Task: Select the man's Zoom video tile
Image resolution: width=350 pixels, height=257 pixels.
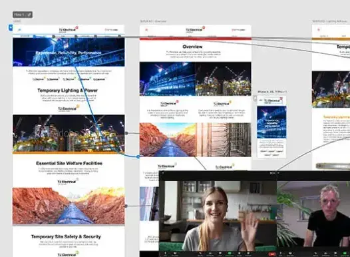Action: coord(313,214)
